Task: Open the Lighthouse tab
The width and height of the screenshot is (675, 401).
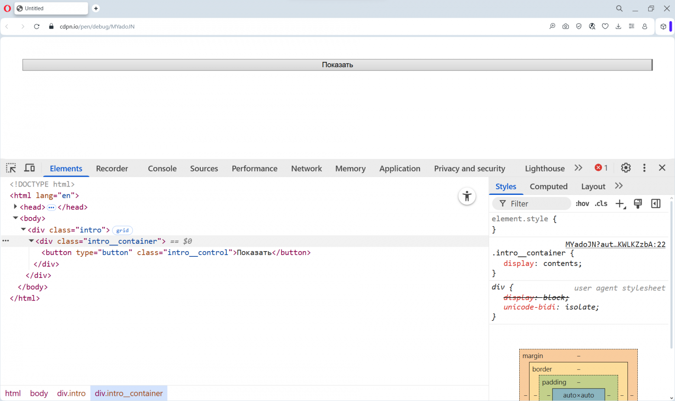Action: coord(545,168)
